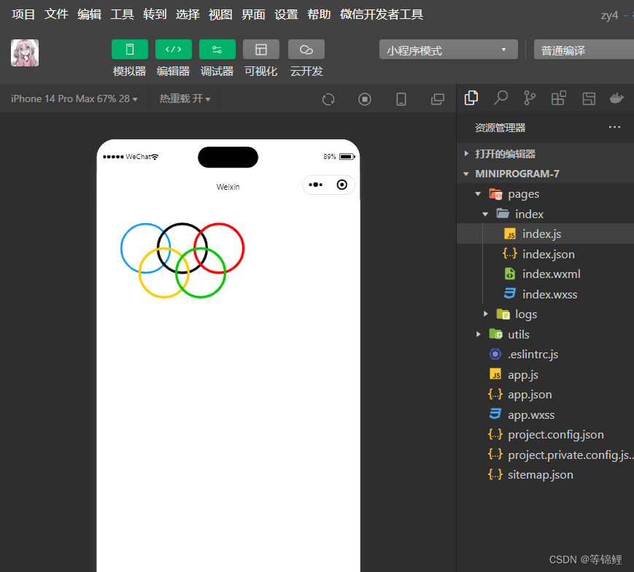Collapse the pages folder
Screen dimensions: 634x572
(x=545, y=194)
